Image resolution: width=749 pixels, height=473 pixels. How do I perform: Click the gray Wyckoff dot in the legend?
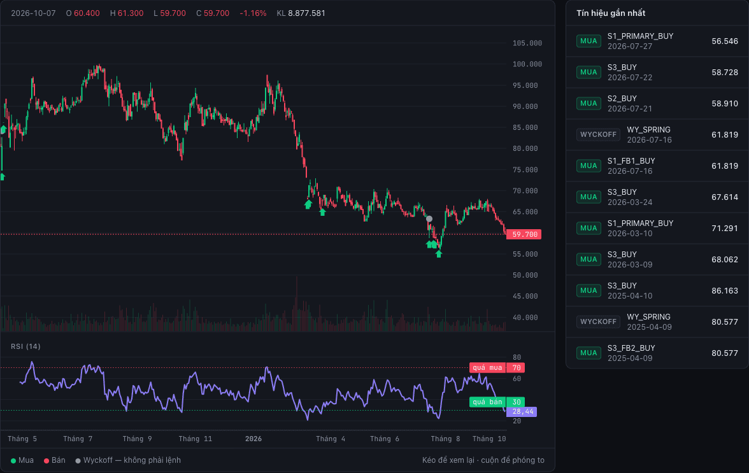78,461
